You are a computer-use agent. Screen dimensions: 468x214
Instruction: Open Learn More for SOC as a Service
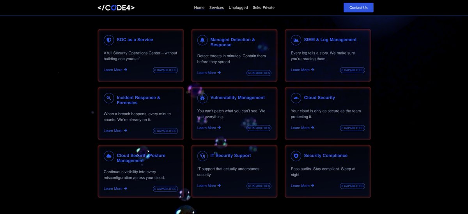[115, 70]
